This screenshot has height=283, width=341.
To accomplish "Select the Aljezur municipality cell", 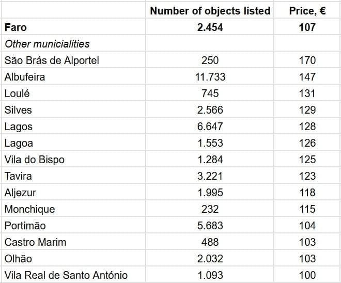I will point(20,193).
